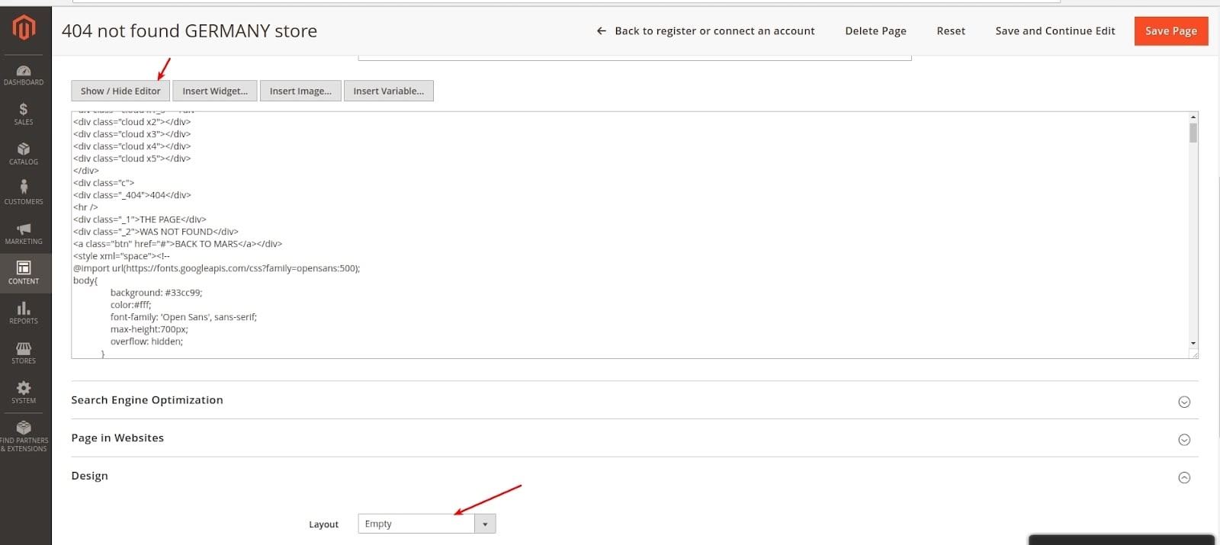
Task: Click the Delete Page button
Action: tap(875, 31)
